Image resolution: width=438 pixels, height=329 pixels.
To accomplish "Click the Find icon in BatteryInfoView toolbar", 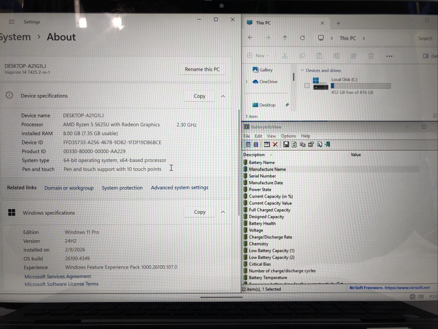I will pos(319,144).
